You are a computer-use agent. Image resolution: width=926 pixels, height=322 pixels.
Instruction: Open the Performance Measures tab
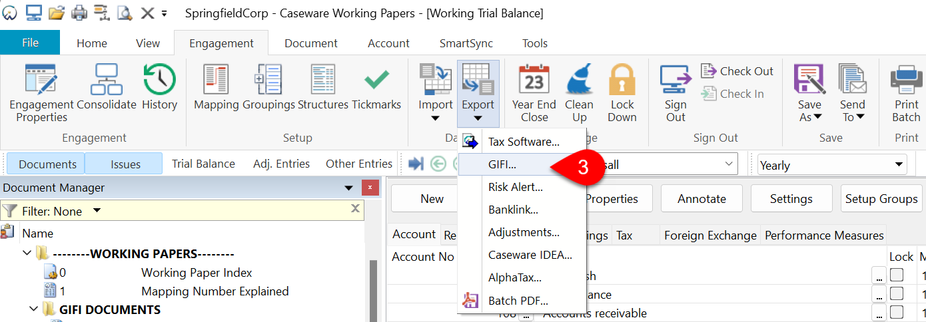click(824, 235)
